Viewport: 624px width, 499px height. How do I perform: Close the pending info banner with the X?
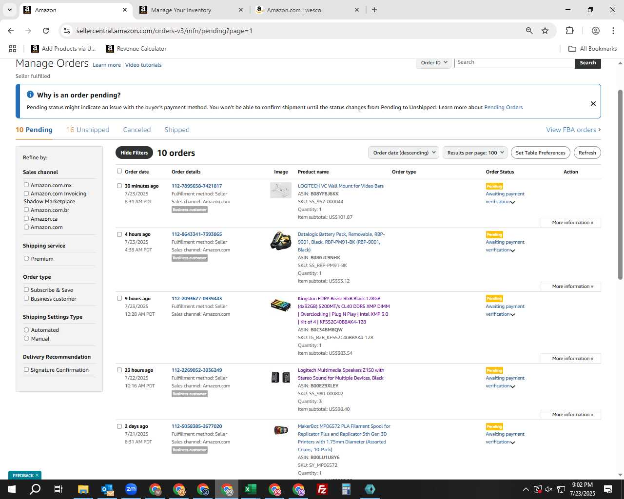pyautogui.click(x=593, y=103)
